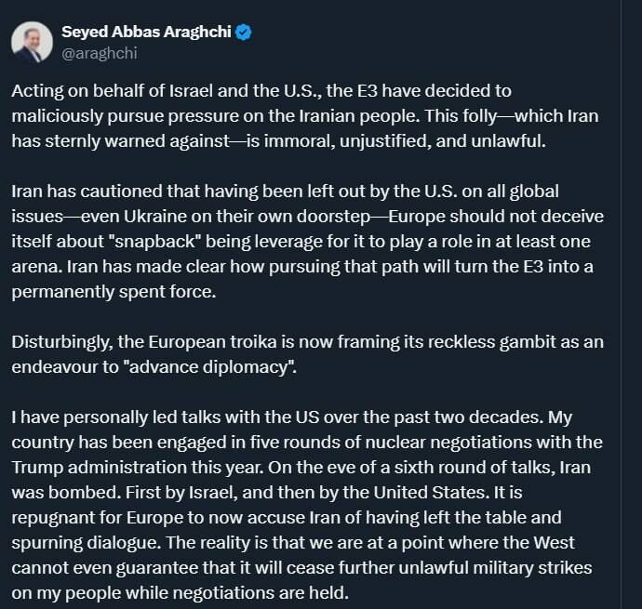Click the paragraph starting "Acting on behalf"
The image size is (642, 609).
pyautogui.click(x=261, y=93)
